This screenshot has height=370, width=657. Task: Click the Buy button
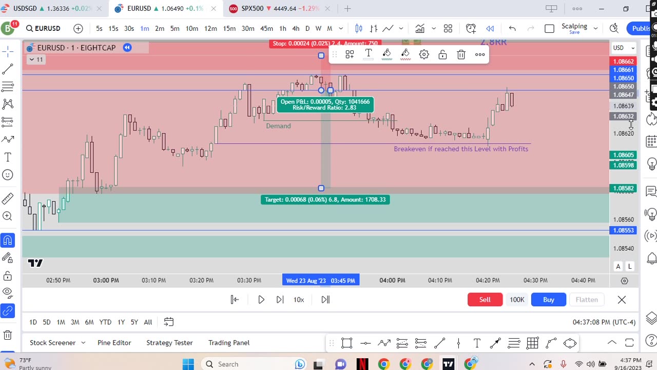[549, 300]
